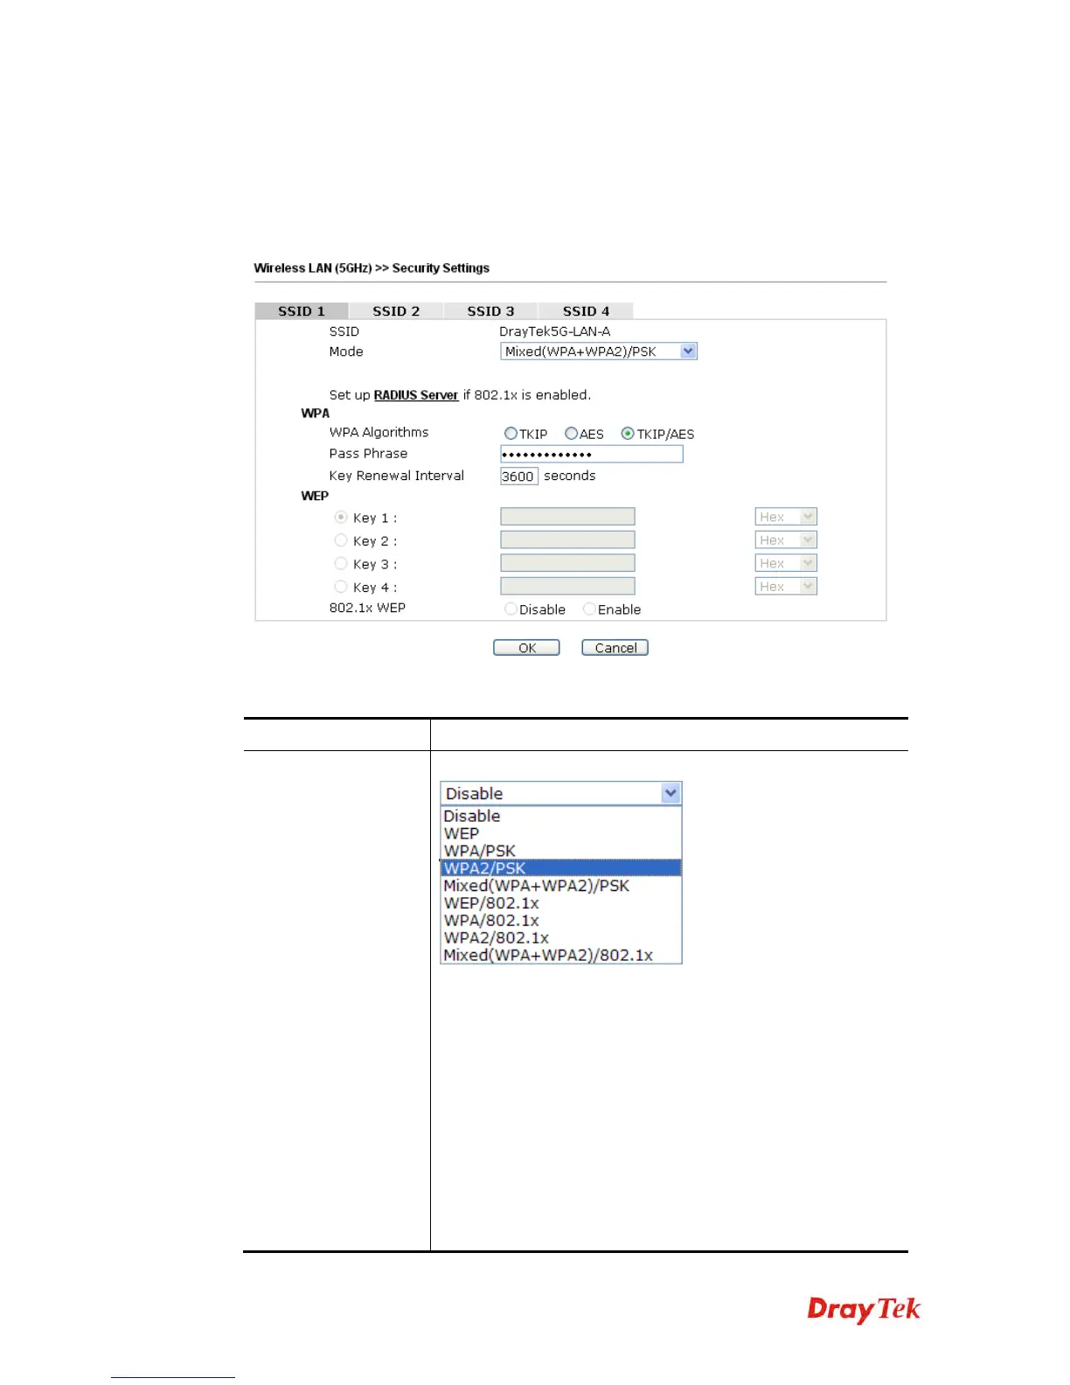The image size is (1070, 1385).
Task: Click the SSID value DrayTek5G-LAN-A
Action: coord(555,331)
